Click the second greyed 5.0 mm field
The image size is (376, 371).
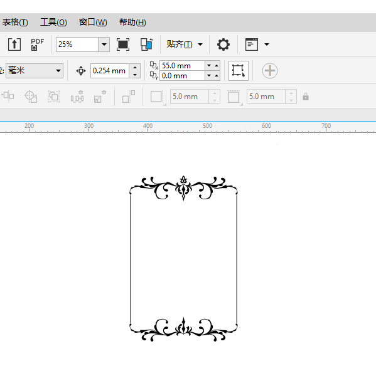(x=266, y=97)
